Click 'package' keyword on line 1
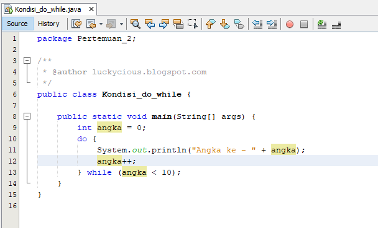378x228 pixels. pos(55,38)
